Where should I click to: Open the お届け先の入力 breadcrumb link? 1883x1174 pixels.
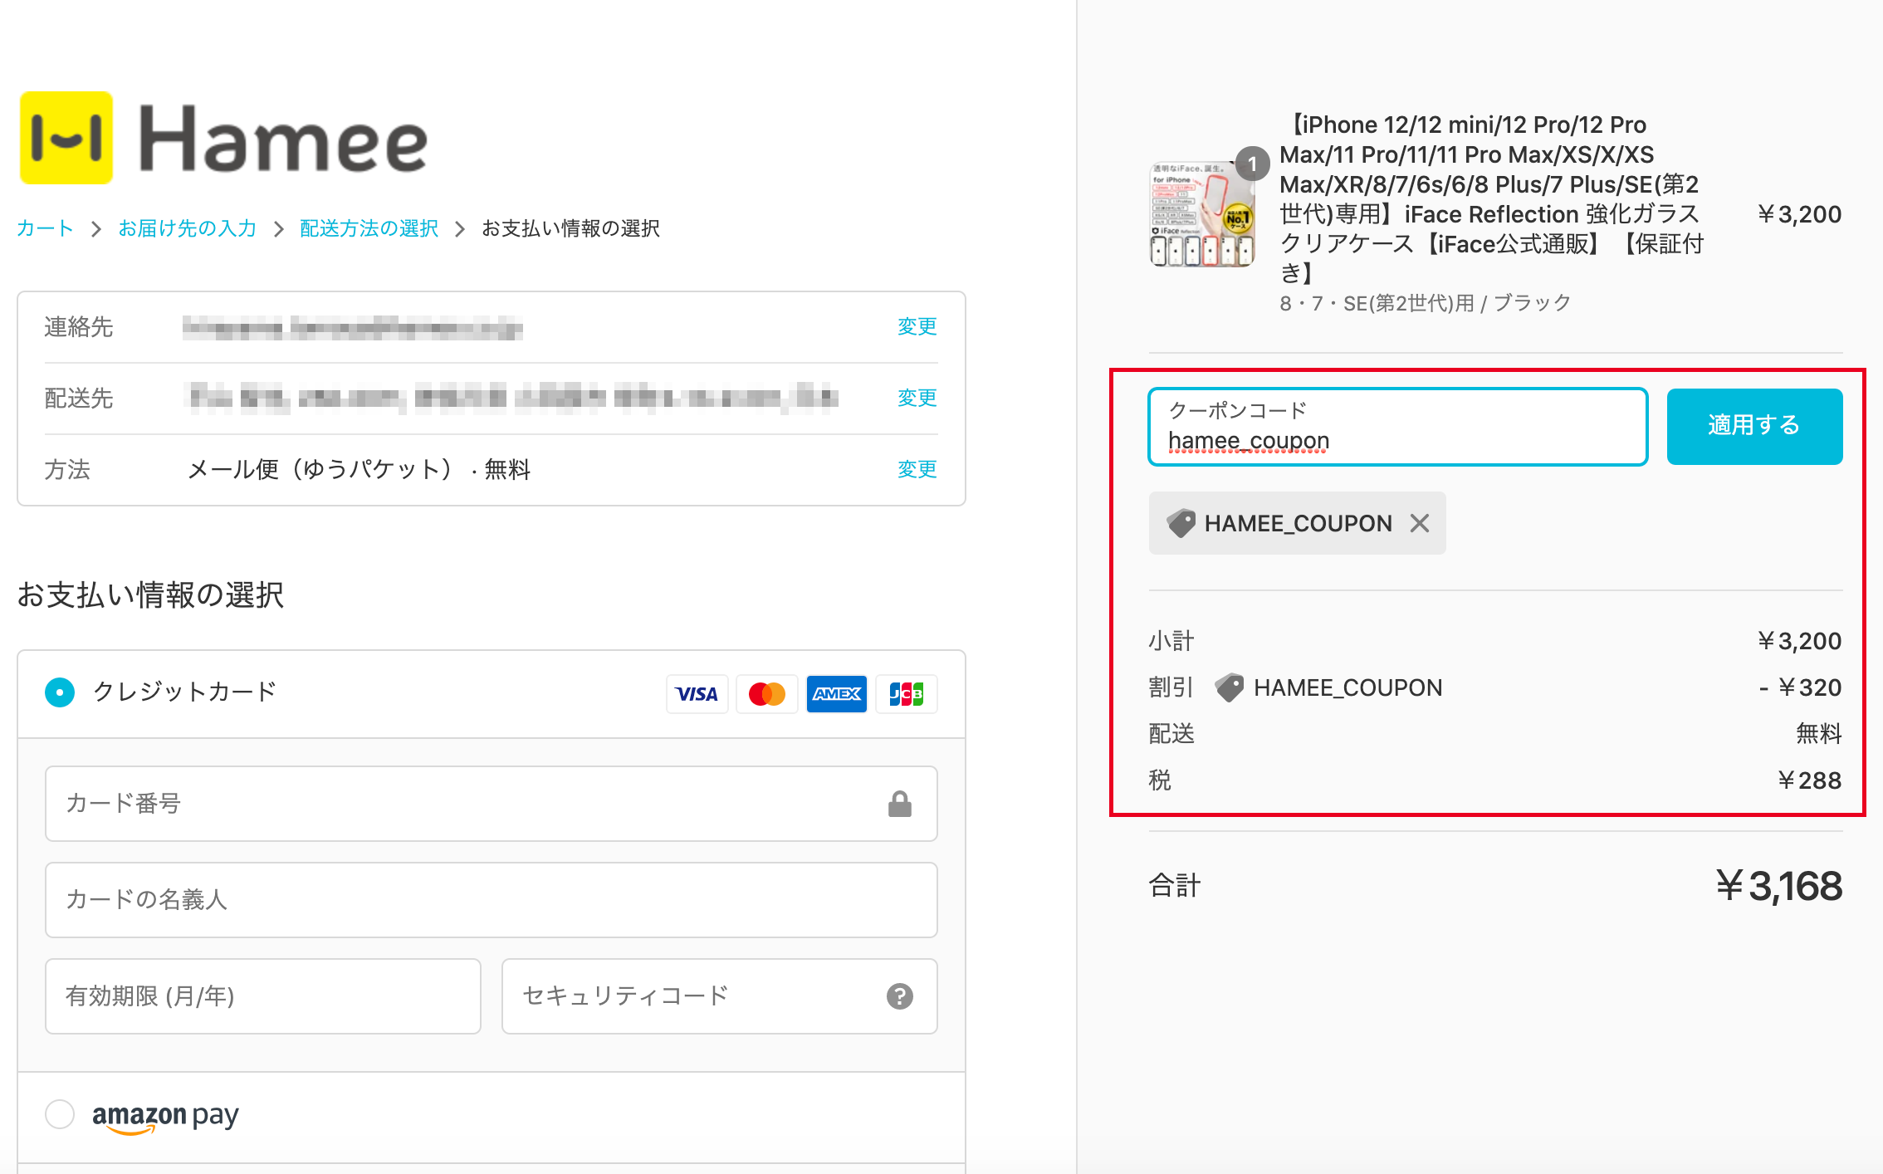coord(187,228)
